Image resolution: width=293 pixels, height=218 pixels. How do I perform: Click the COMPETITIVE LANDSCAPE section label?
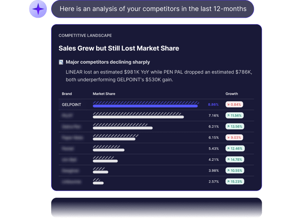(x=85, y=35)
